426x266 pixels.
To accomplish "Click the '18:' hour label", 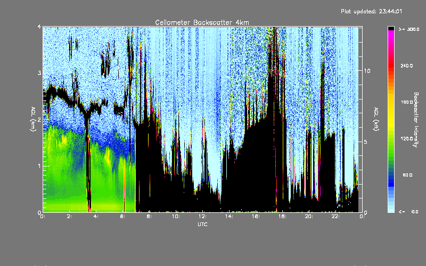I will [x=283, y=217].
